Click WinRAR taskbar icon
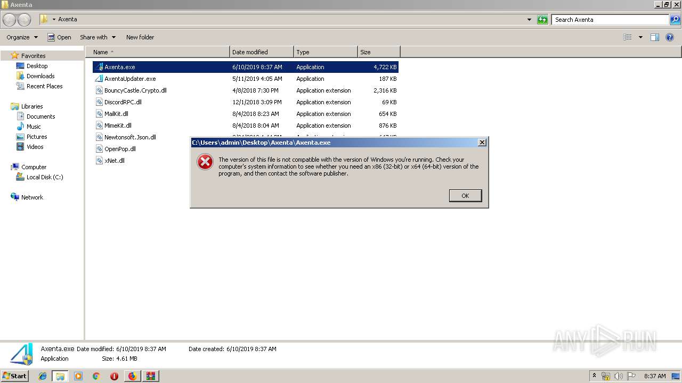Screen dimensions: 682x383 (151, 376)
